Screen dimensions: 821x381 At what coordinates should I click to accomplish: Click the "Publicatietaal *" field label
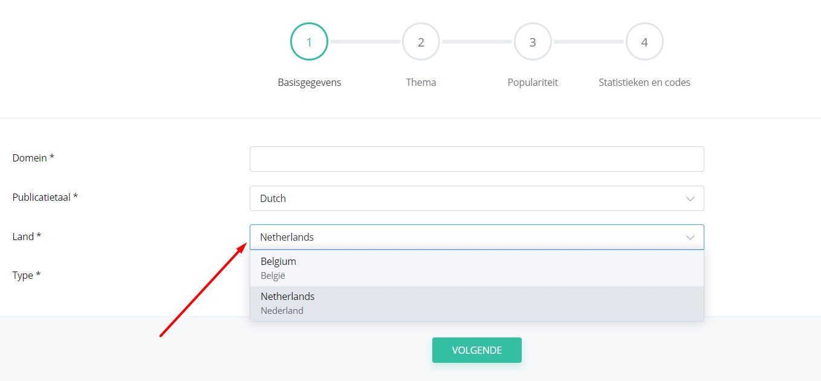pyautogui.click(x=45, y=197)
